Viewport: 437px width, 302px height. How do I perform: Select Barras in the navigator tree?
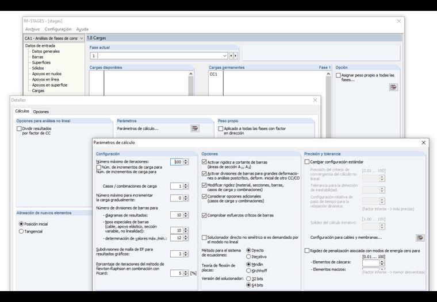pos(37,57)
